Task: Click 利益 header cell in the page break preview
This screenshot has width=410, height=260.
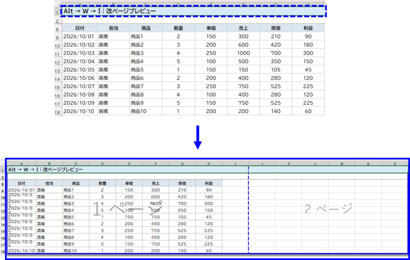Action: (209, 184)
